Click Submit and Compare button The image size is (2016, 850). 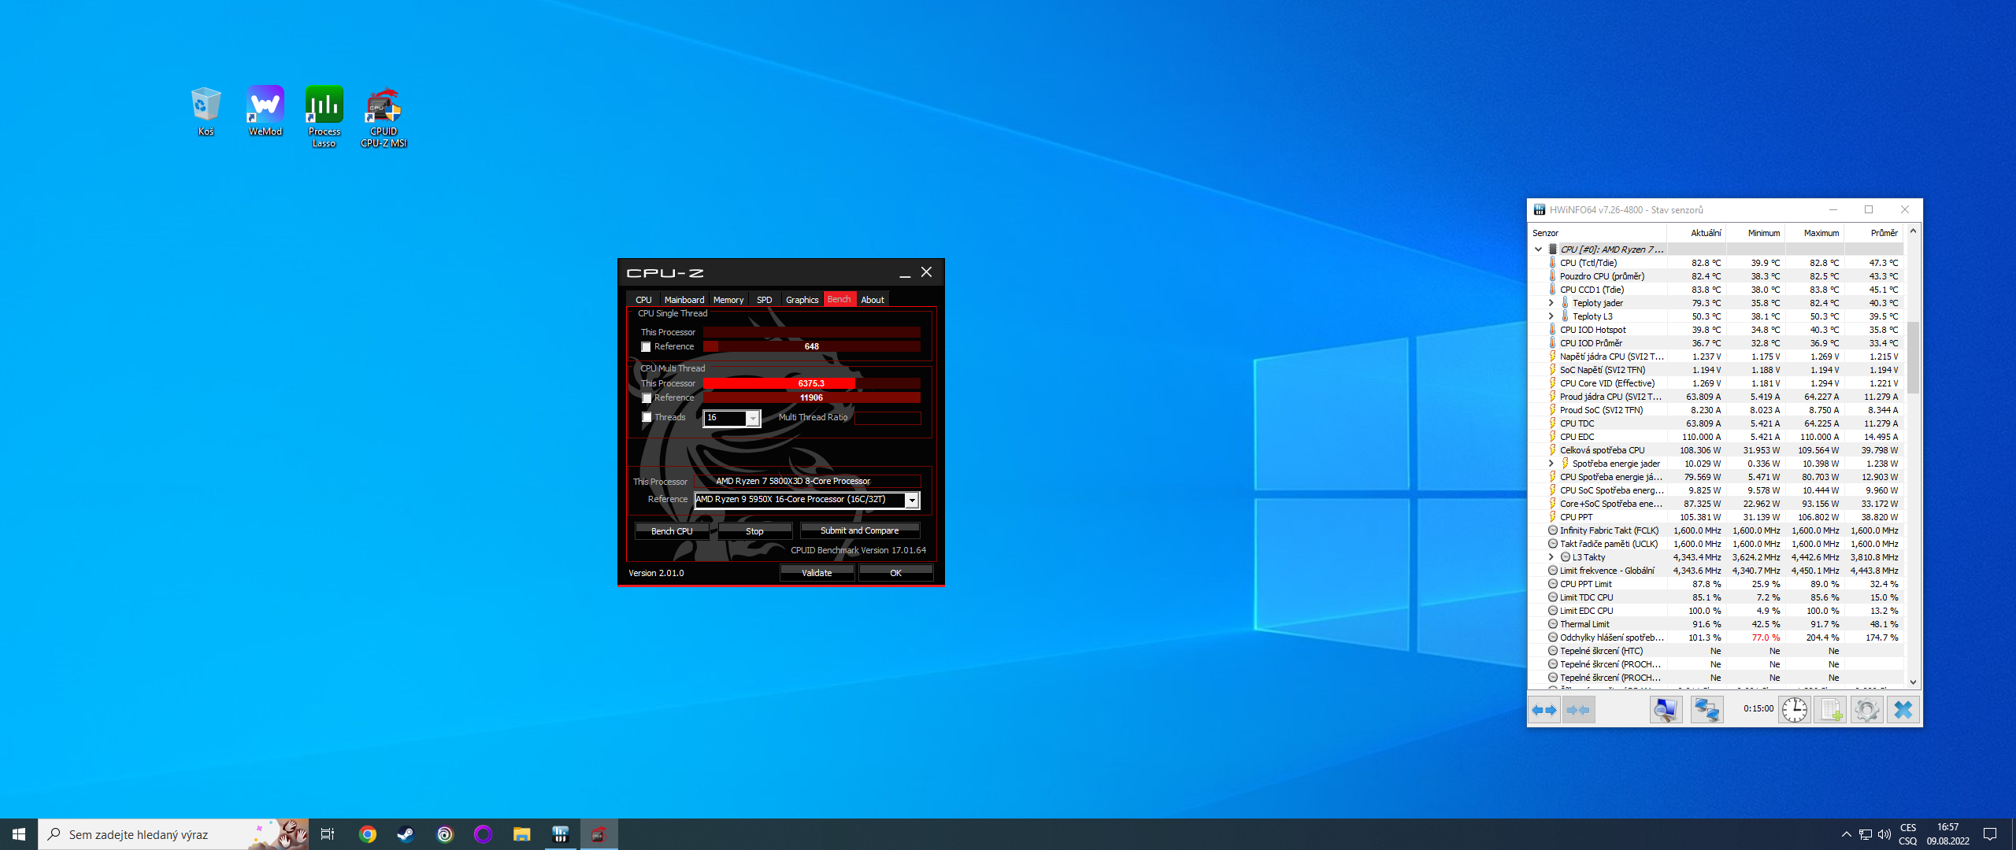[x=859, y=531]
